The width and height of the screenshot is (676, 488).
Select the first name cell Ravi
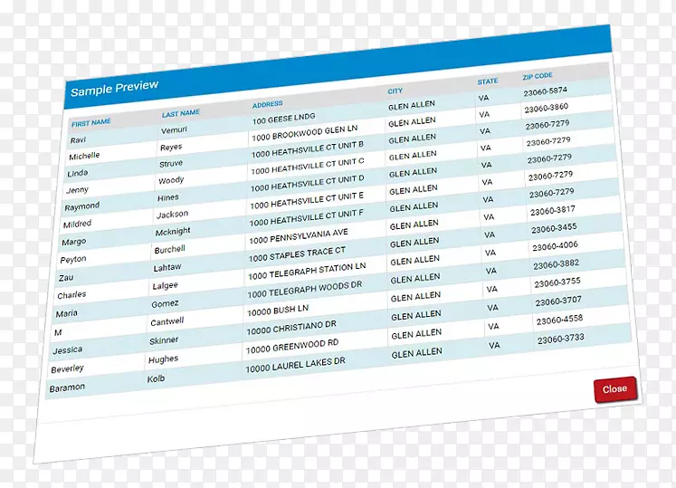(78, 140)
